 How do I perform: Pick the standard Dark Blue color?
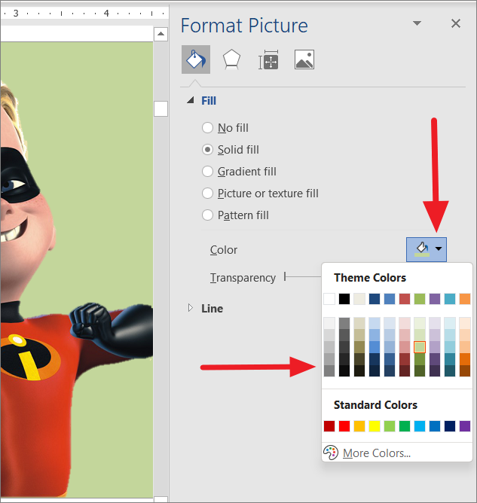(450, 426)
